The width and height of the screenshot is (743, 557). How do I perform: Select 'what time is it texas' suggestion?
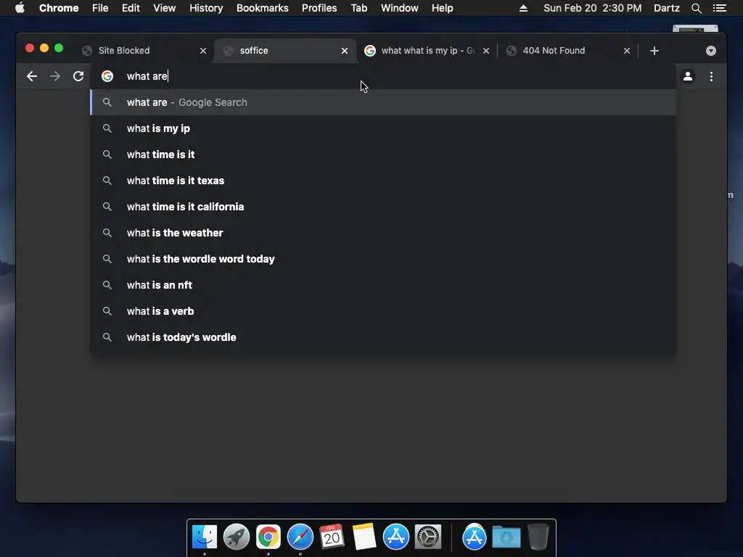[383, 181]
